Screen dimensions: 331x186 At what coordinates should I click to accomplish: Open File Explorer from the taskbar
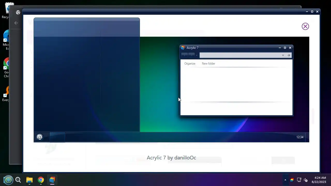pyautogui.click(x=29, y=180)
